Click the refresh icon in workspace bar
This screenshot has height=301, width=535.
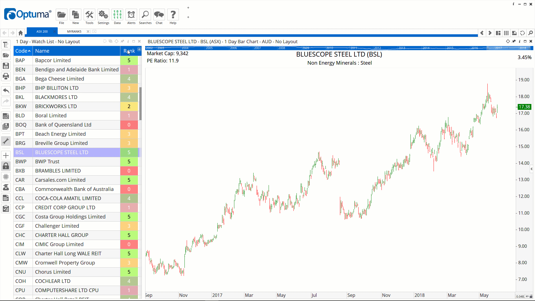pyautogui.click(x=522, y=33)
